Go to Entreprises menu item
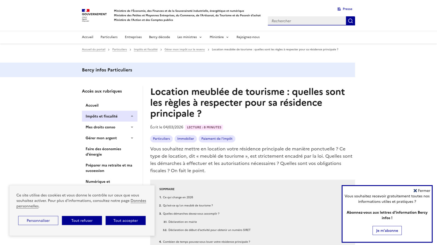The height and width of the screenshot is (245, 437). click(x=133, y=37)
